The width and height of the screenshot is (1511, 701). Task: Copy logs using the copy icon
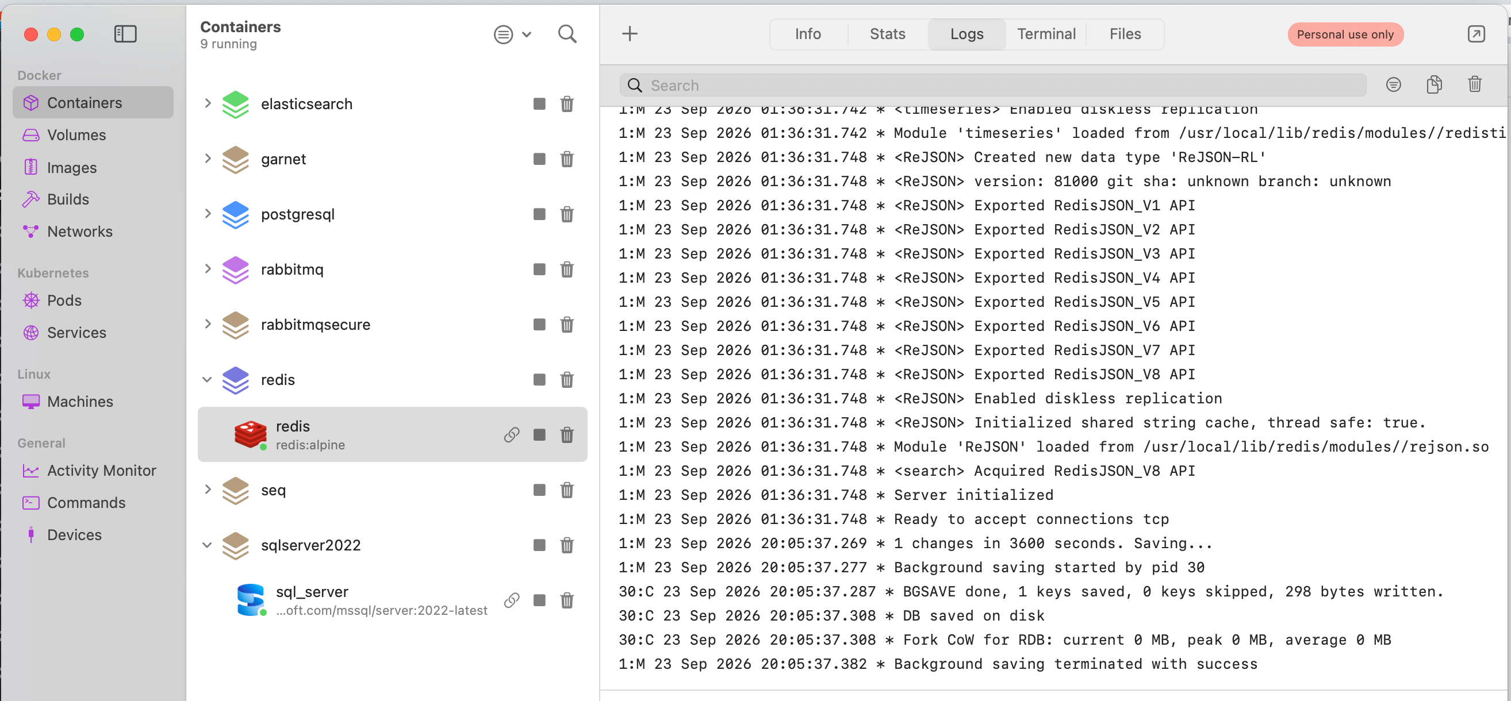click(1434, 85)
